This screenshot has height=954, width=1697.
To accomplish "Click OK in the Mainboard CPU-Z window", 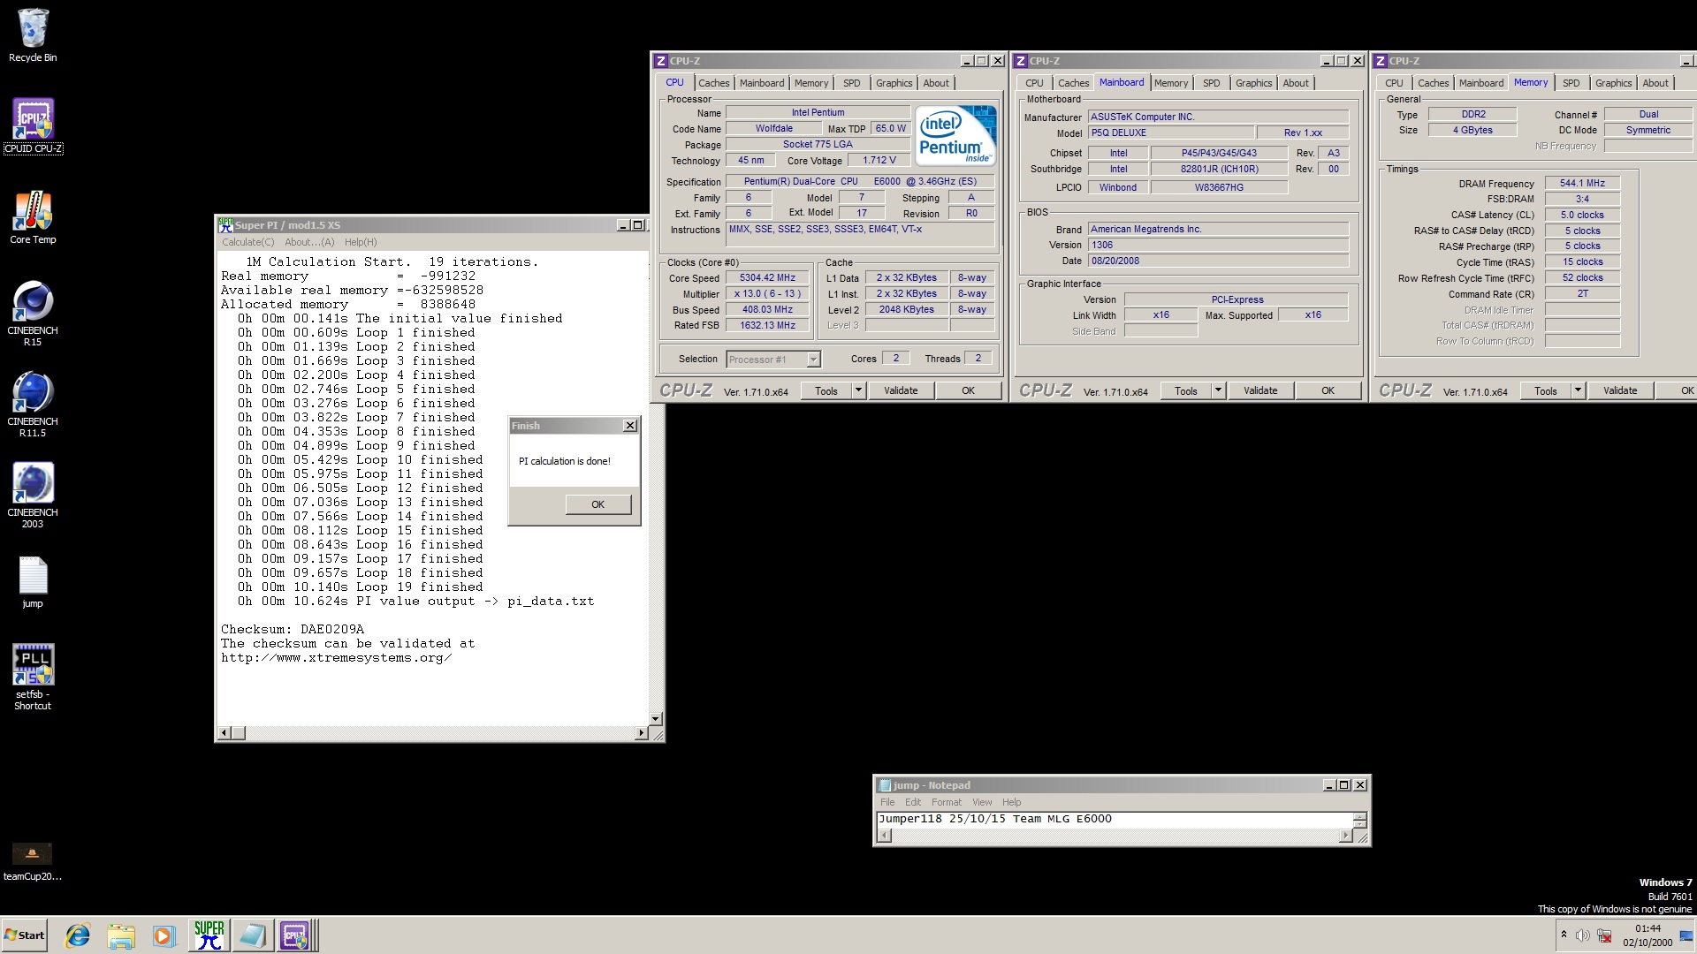I will pos(1328,390).
